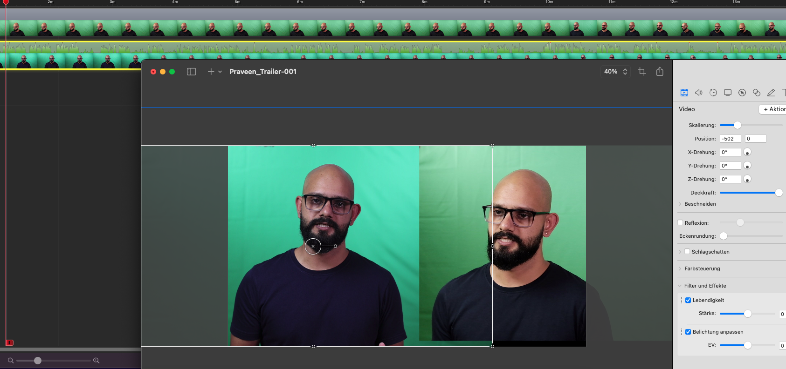Click the Z-Drehung rotation dial
This screenshot has height=369, width=786.
pos(747,179)
